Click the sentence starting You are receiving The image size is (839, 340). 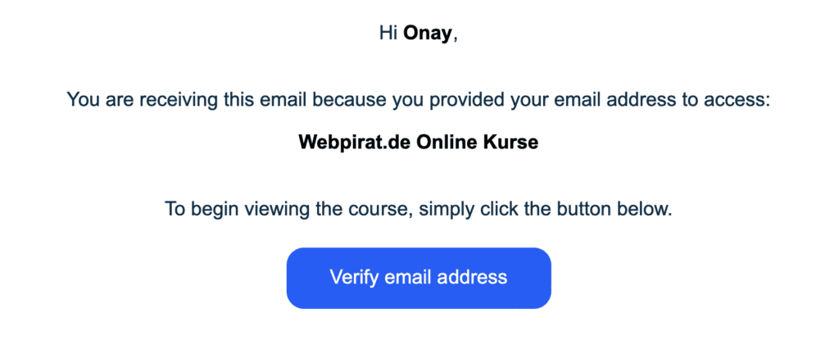pyautogui.click(x=419, y=100)
